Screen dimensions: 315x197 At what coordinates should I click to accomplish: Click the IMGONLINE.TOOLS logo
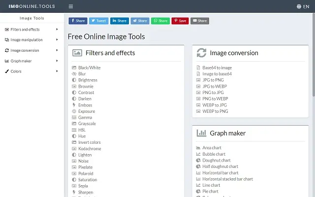pyautogui.click(x=31, y=6)
